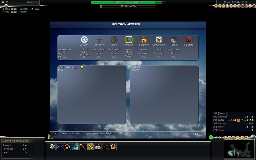This screenshot has height=160, width=256.
Task: Decrease the espionage rate with minus button
Action: point(15,12)
